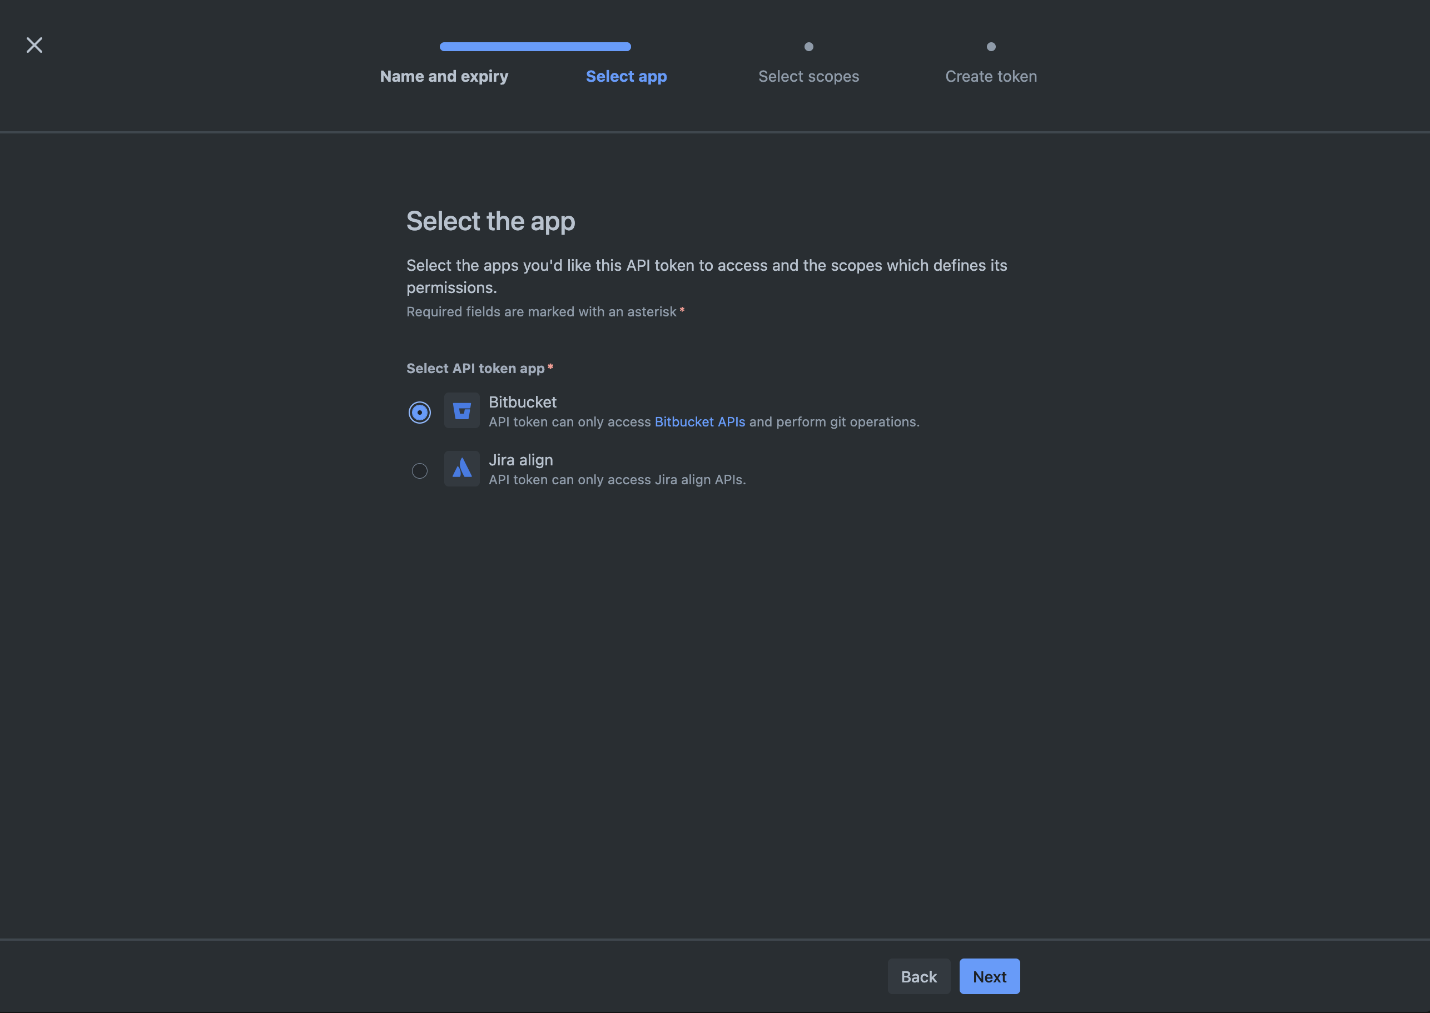The height and width of the screenshot is (1013, 1430).
Task: Select the Bitbucket radio button
Action: tap(419, 411)
